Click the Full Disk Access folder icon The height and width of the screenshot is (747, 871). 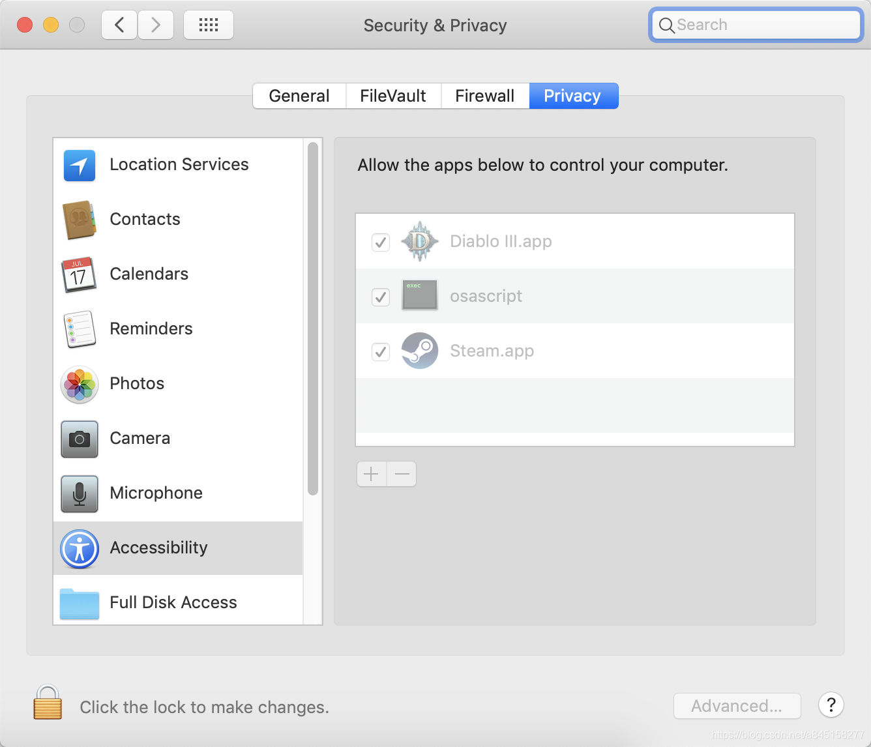click(80, 604)
